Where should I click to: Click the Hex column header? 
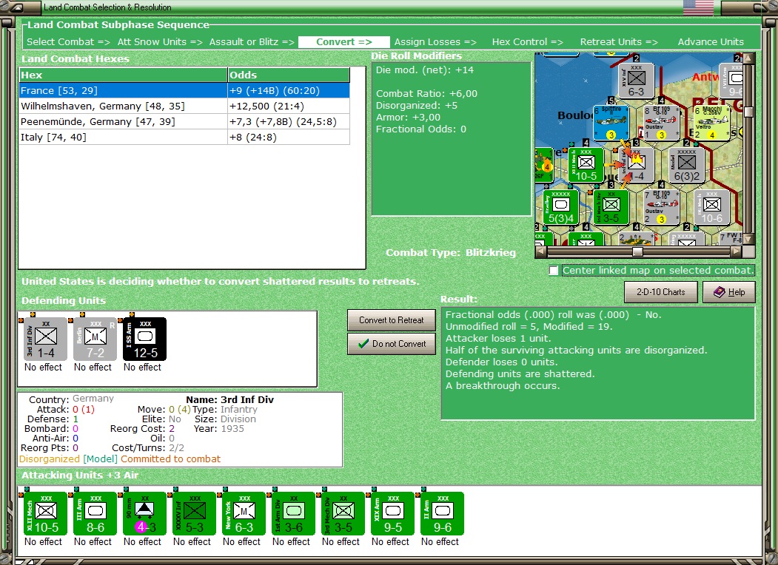123,75
